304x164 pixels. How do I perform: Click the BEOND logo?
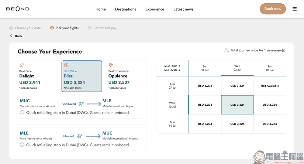pos(18,9)
